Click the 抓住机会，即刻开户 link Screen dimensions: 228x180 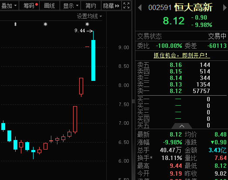pos(181,55)
